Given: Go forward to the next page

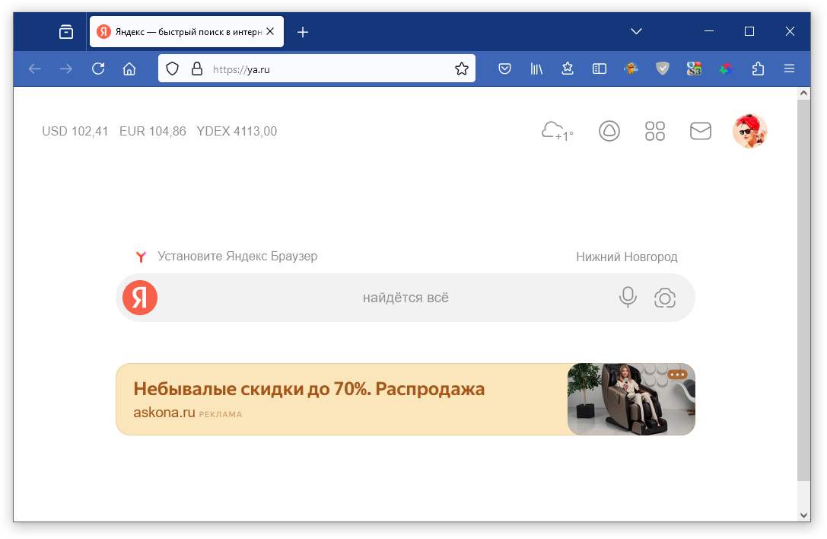Looking at the screenshot, I should (66, 69).
